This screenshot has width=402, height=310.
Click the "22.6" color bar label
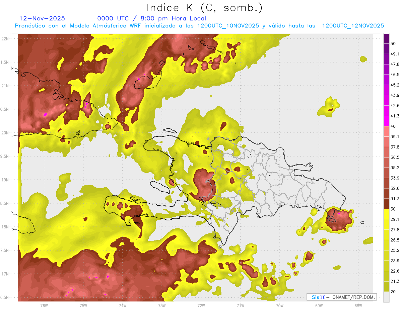point(395,271)
